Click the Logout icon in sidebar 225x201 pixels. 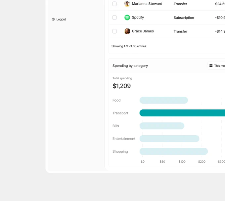53,19
